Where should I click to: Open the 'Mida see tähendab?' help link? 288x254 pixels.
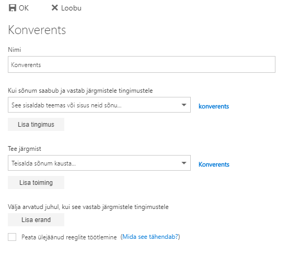tap(151, 237)
